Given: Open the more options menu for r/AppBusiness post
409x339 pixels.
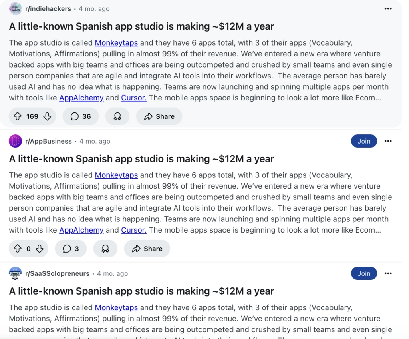Looking at the screenshot, I should pos(388,141).
